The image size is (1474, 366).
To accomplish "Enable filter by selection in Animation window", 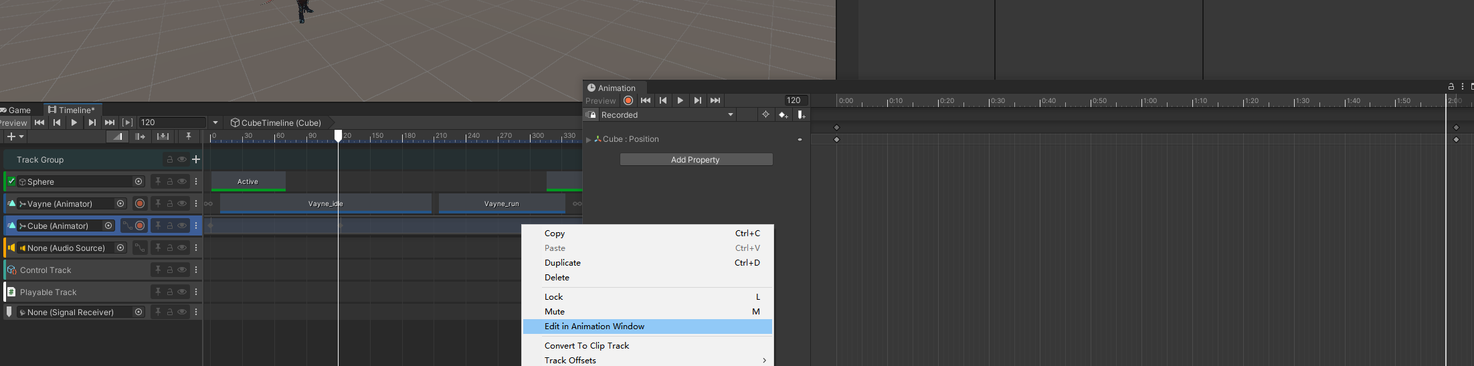I will pyautogui.click(x=765, y=115).
